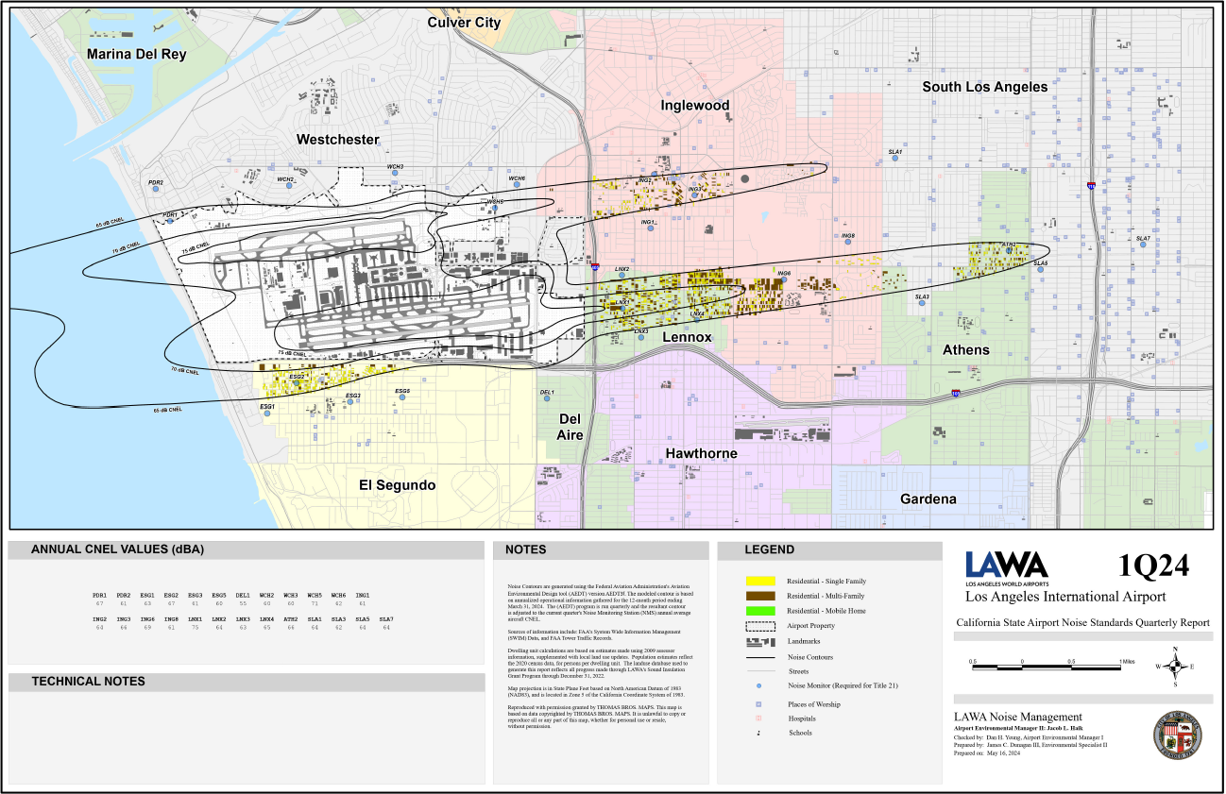Click the ANNUAL CNEL VALUES (dBA) heading
Viewport: 1226px width, 794px height.
118,549
